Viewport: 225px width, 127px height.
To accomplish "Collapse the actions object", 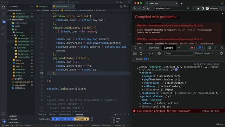I will click(140, 73).
